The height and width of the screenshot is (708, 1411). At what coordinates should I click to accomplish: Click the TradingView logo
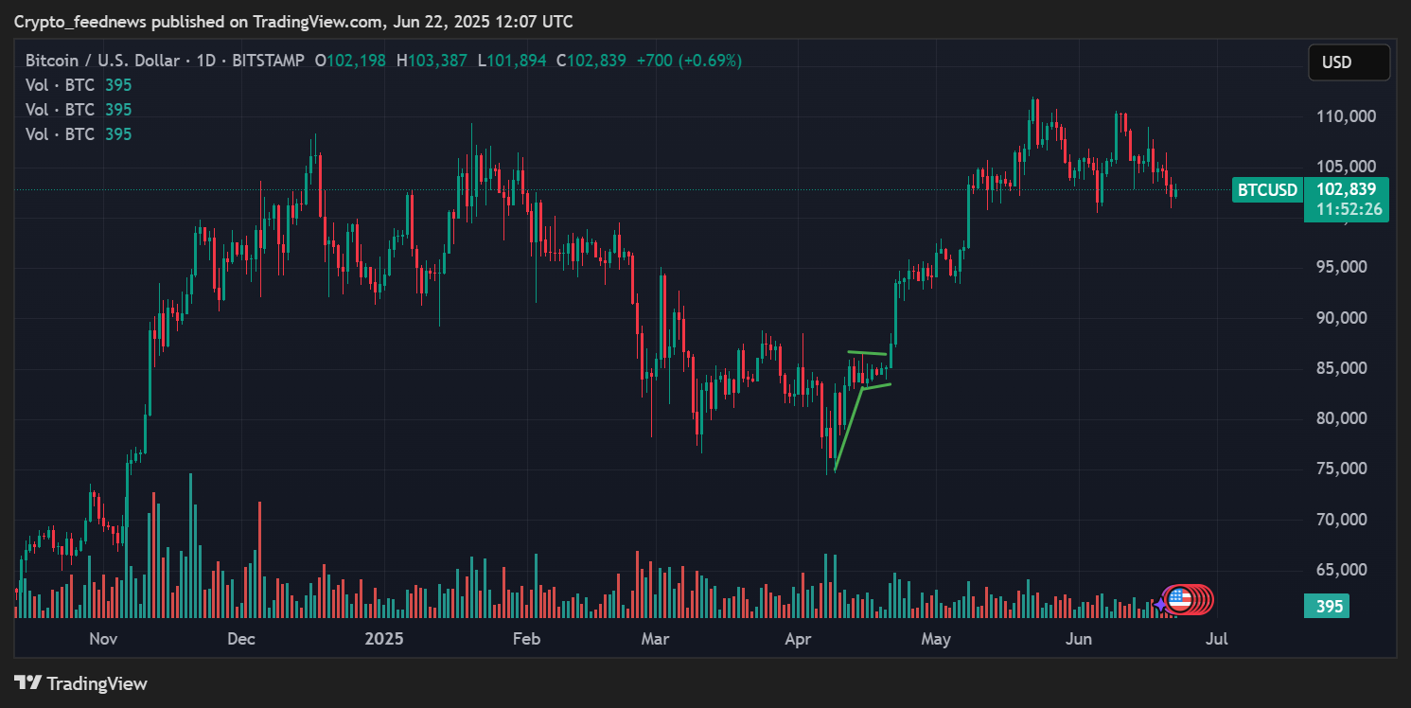pos(80,682)
